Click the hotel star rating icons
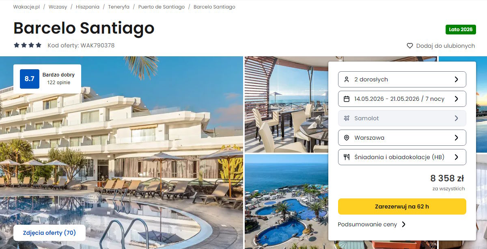 pos(28,45)
